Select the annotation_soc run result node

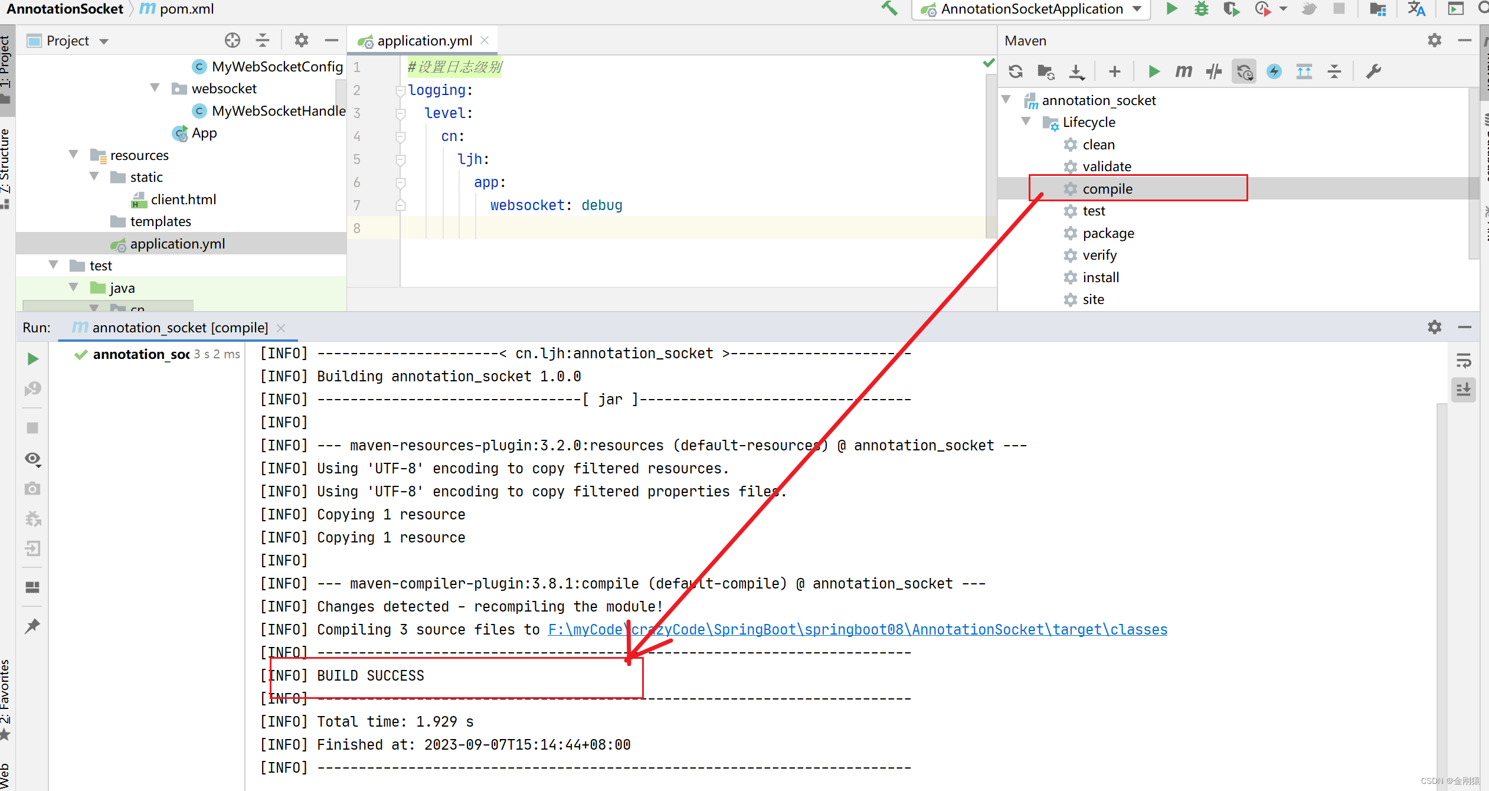coord(140,354)
